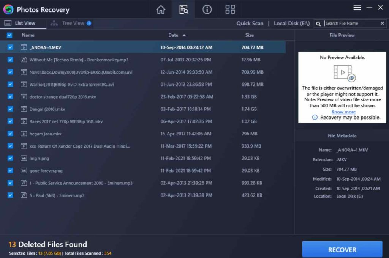Click the audio icon of Public Service Announcement mp3
Image resolution: width=389 pixels, height=258 pixels.
(24, 183)
